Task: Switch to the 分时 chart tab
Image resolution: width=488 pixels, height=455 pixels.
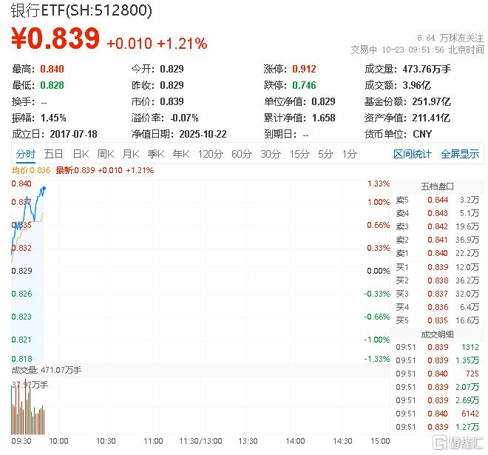Action: point(26,154)
